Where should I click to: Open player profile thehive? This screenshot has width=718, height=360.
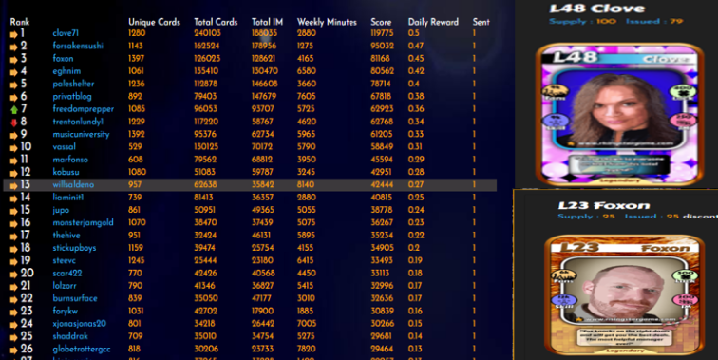point(66,235)
